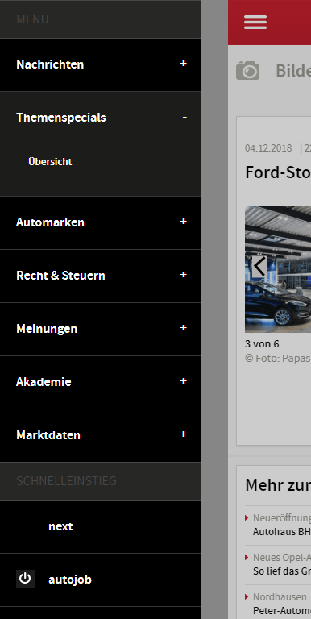Expand the Meinungen plus sign

coord(183,328)
